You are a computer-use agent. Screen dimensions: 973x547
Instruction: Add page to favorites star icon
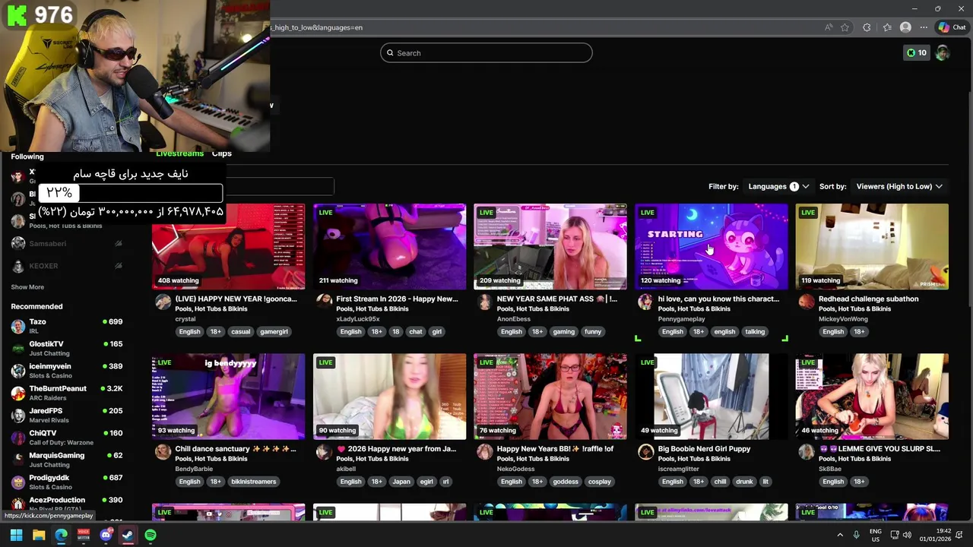(845, 27)
